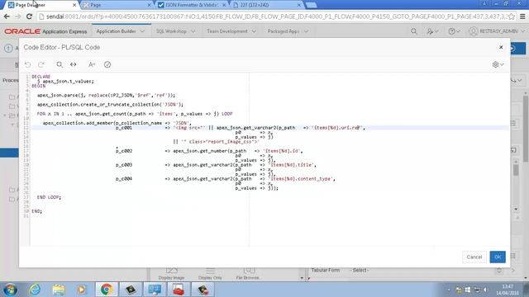Bookmark page with the star icon
This screenshot has height=297, width=529.
pos(512,16)
